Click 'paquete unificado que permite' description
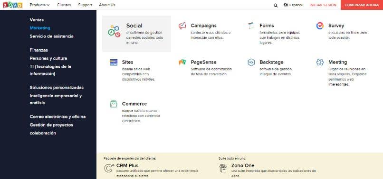The width and height of the screenshot is (383, 179). [157, 173]
